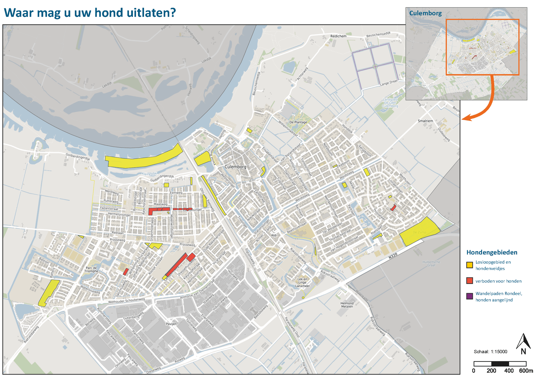This screenshot has width=535, height=378.
Task: Click the purple Wandelpaden Rondeel legend swatch
Action: point(470,296)
